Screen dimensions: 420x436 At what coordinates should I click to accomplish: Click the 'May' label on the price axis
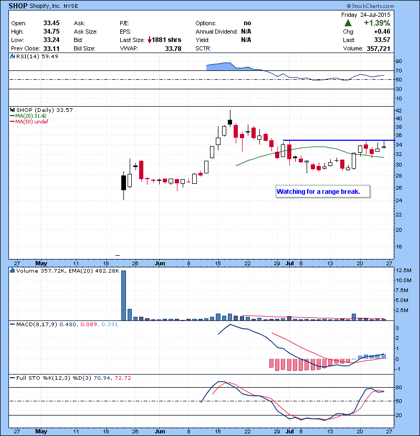41,263
